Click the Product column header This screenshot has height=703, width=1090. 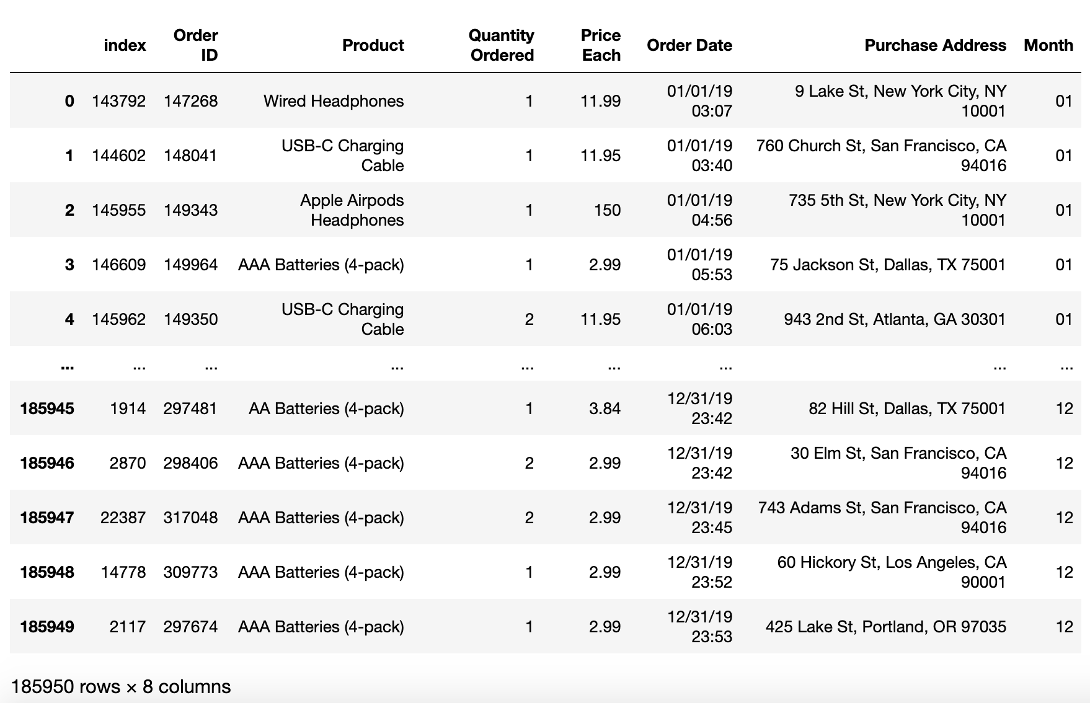click(373, 45)
